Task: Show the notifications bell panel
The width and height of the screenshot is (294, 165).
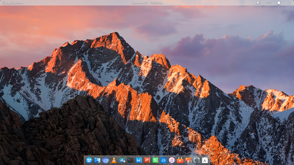Action: (279, 3)
